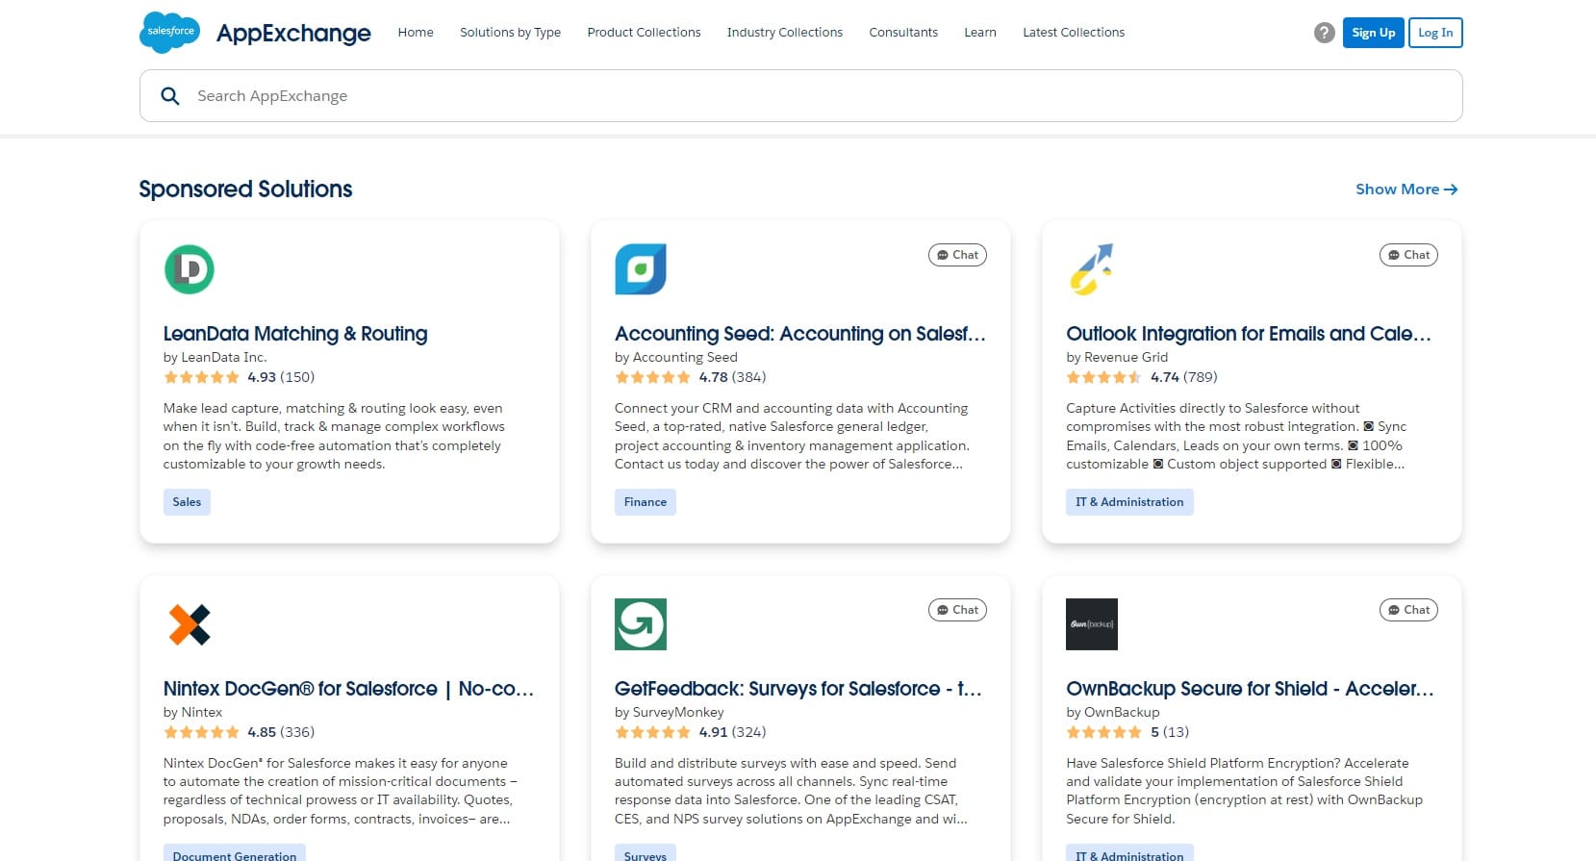The width and height of the screenshot is (1596, 861).
Task: Open the help question mark icon
Action: click(1324, 33)
